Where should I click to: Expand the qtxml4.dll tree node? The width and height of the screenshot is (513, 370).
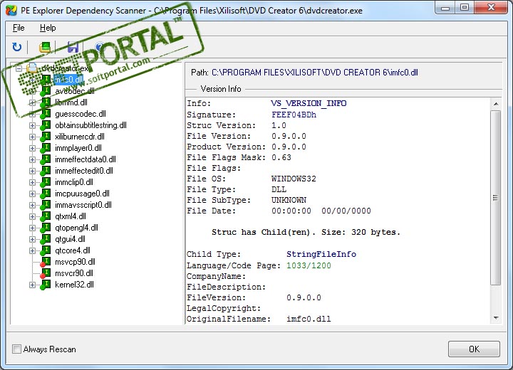click(x=32, y=217)
